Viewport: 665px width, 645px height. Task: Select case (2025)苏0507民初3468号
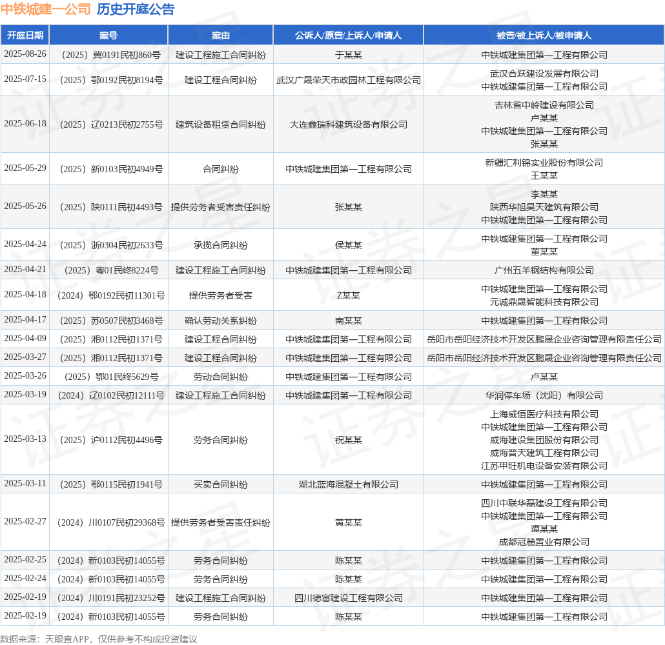tap(111, 321)
